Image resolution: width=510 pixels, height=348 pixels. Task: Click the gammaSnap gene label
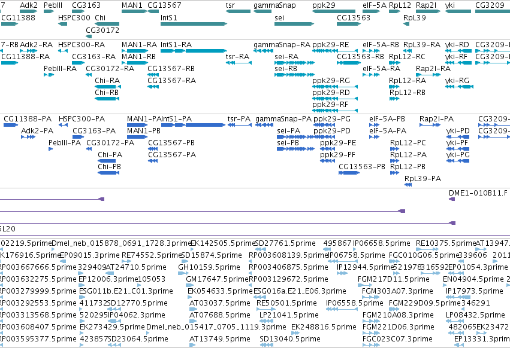(x=274, y=5)
